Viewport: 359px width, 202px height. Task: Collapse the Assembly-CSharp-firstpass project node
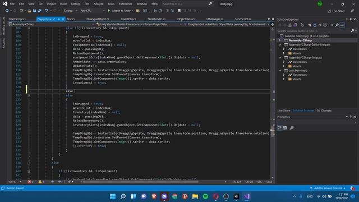[x=280, y=57]
